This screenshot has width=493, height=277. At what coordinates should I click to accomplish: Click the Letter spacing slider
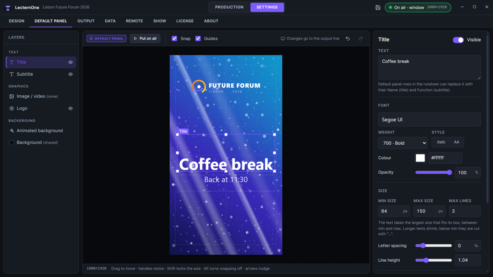(434, 246)
